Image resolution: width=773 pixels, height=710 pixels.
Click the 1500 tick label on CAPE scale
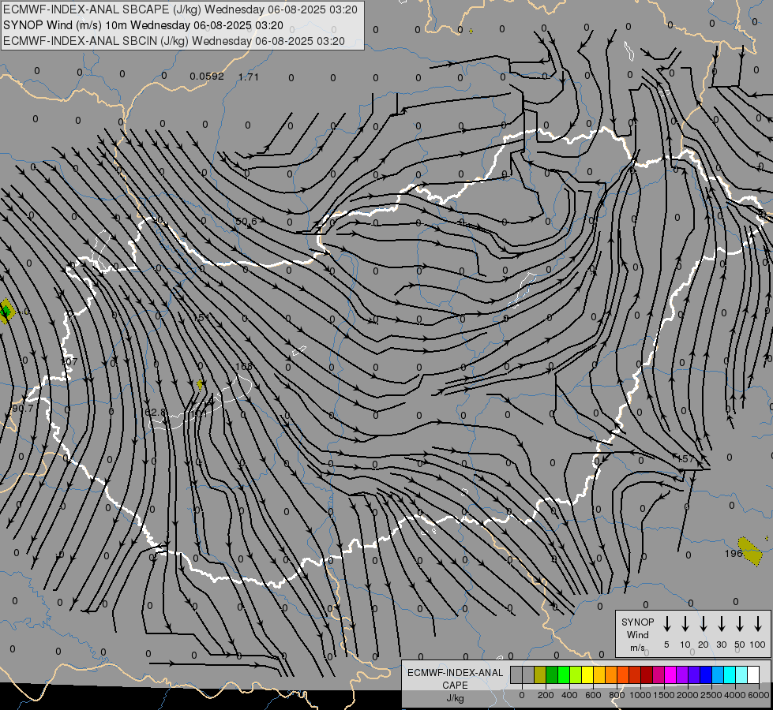pyautogui.click(x=664, y=695)
